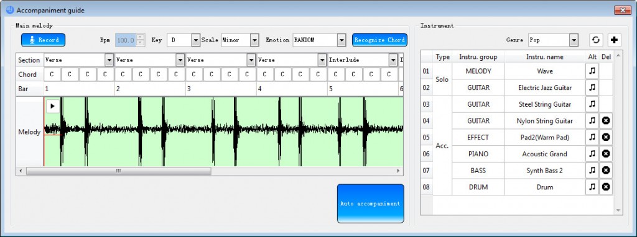Add a new instrument with plus icon
Screen dimensions: 637x237
click(x=614, y=40)
